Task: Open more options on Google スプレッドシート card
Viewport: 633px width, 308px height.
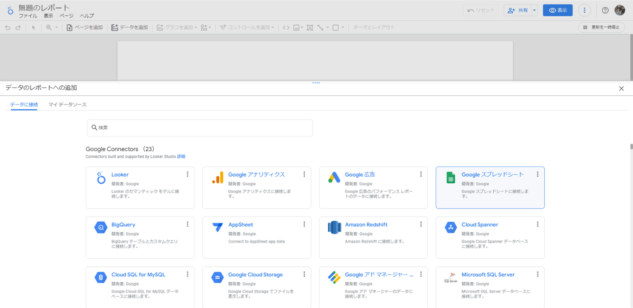Action: pyautogui.click(x=538, y=174)
